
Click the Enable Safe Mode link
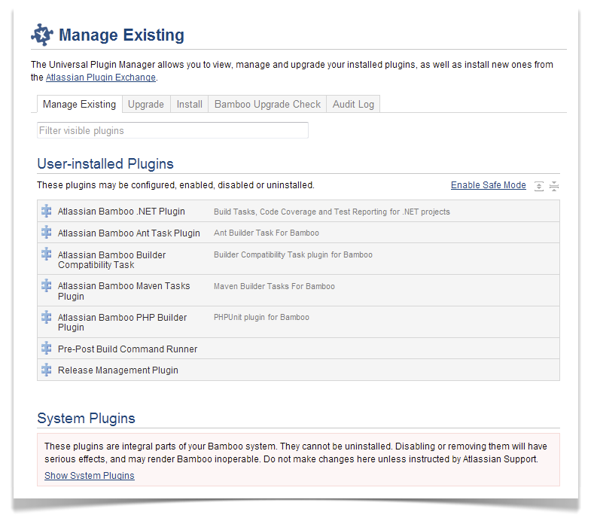488,185
